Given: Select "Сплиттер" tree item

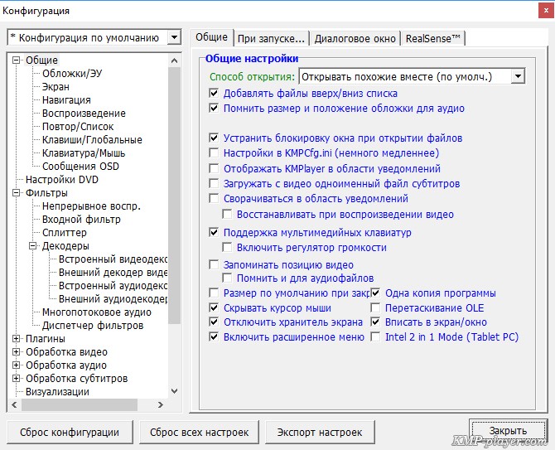Looking at the screenshot, I should (x=65, y=233).
